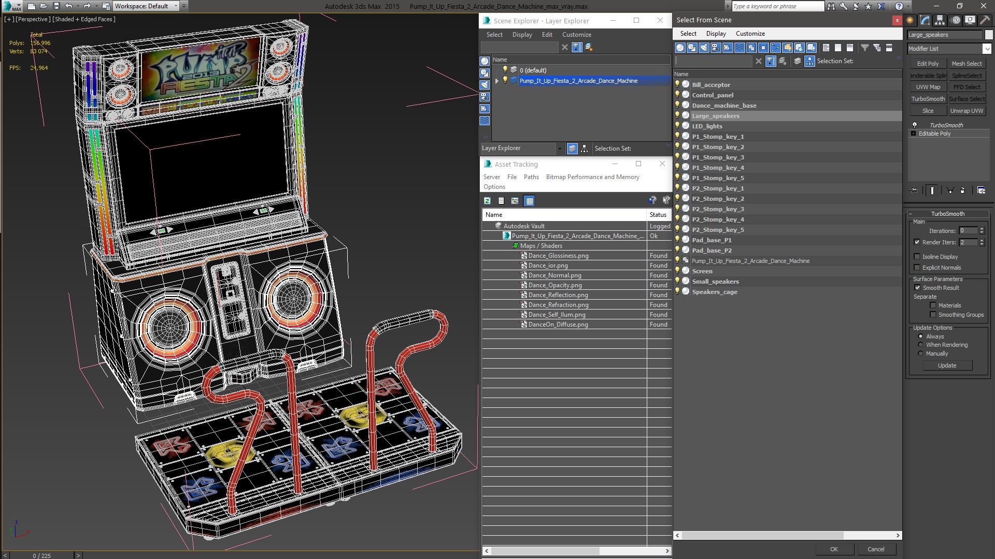Open a file from the quick toolbar
Image resolution: width=995 pixels, height=559 pixels.
[44, 6]
